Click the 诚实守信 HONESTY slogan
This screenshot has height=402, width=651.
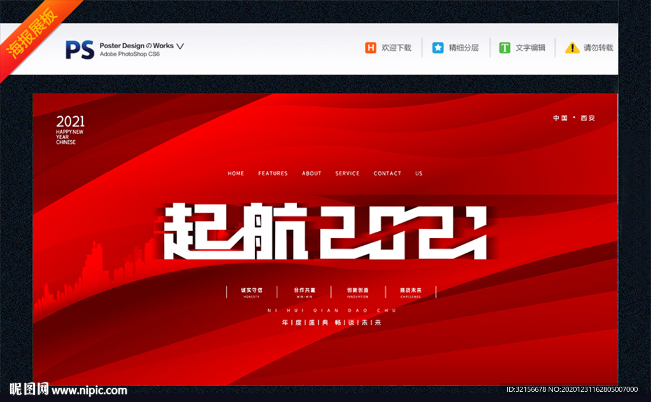point(251,291)
